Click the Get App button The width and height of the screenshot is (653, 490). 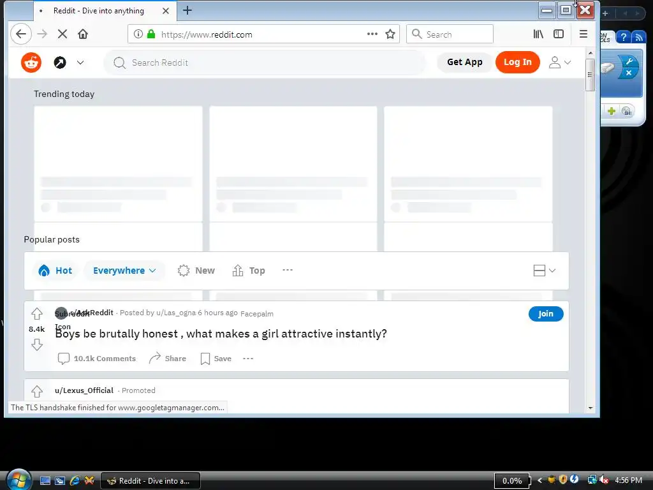[465, 62]
